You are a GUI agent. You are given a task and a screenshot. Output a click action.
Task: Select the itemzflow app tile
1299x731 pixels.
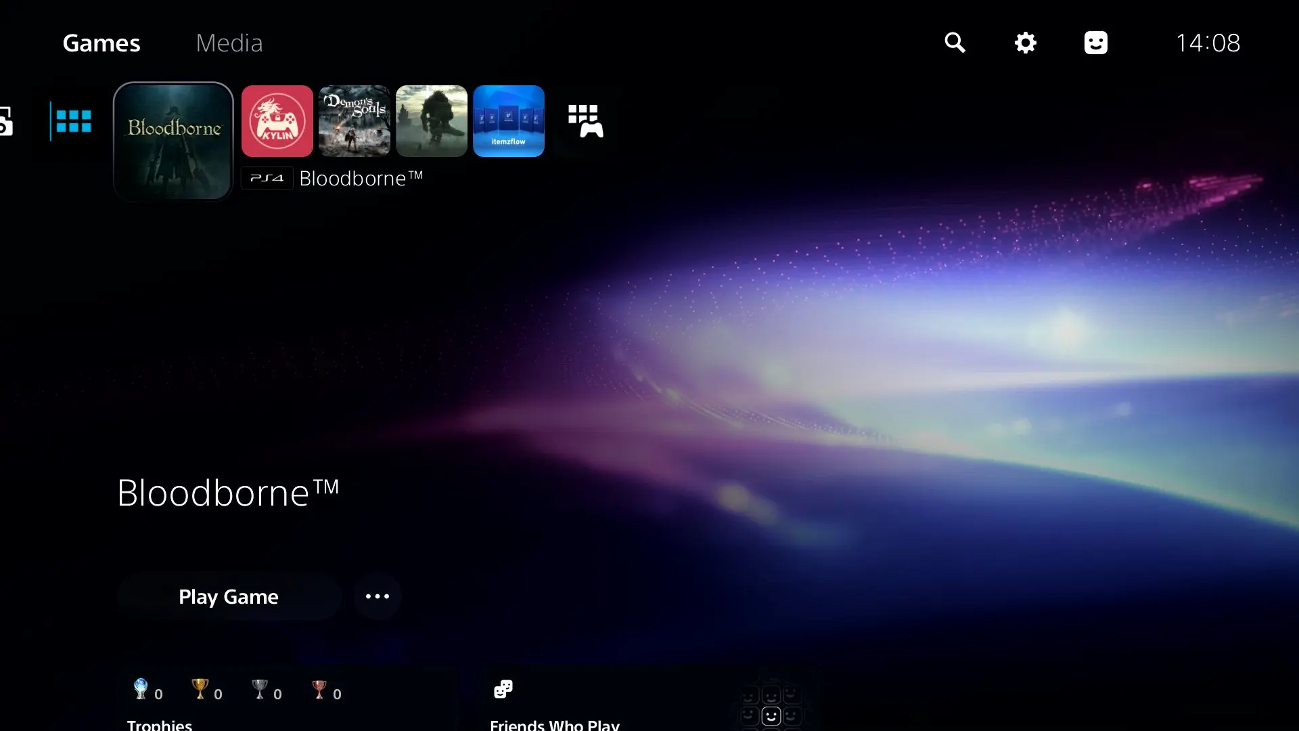coord(509,121)
